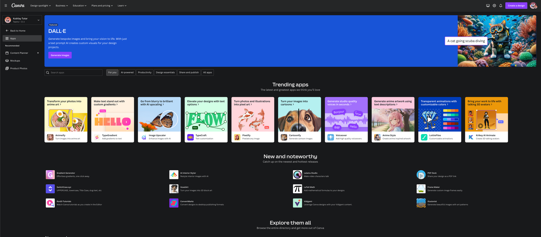Click the Image Upscaler app icon
The image size is (541, 237).
(x=144, y=137)
